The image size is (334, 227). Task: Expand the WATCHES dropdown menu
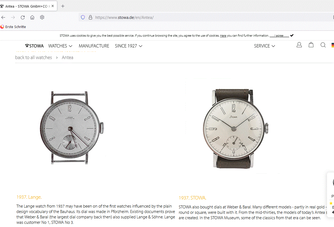(x=60, y=46)
